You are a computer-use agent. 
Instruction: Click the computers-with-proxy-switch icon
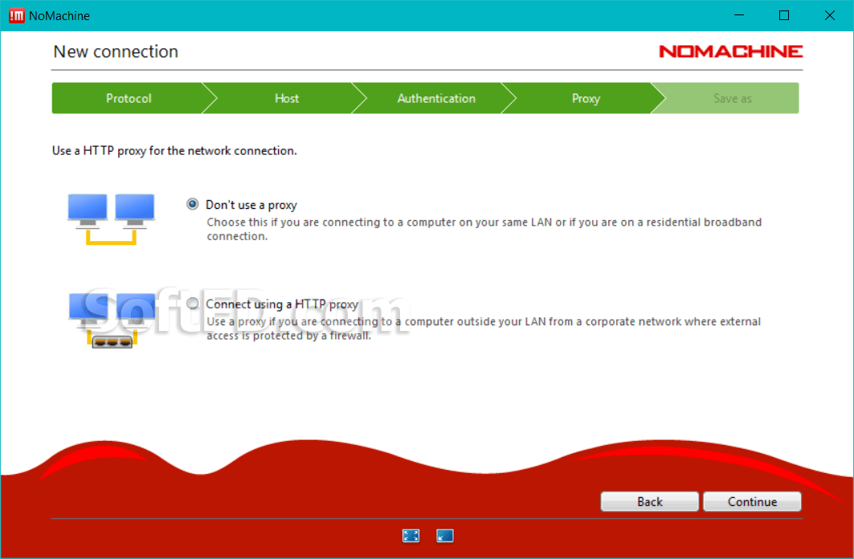[112, 320]
